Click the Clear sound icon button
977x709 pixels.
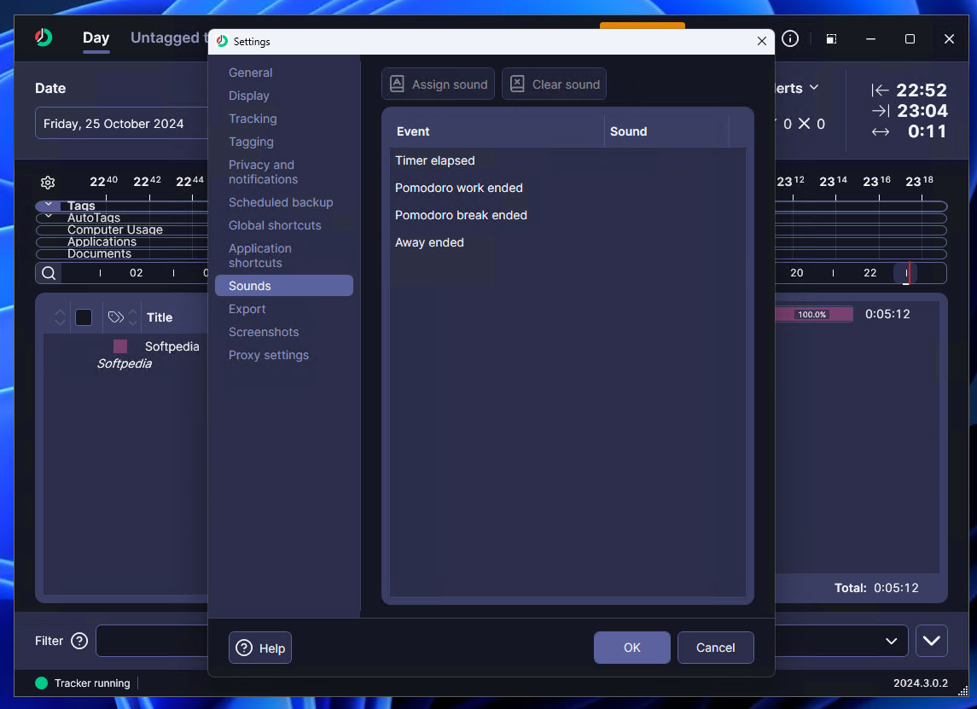(554, 84)
